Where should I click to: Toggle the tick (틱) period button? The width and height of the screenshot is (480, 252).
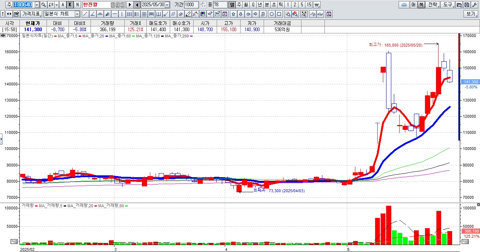coord(281,5)
